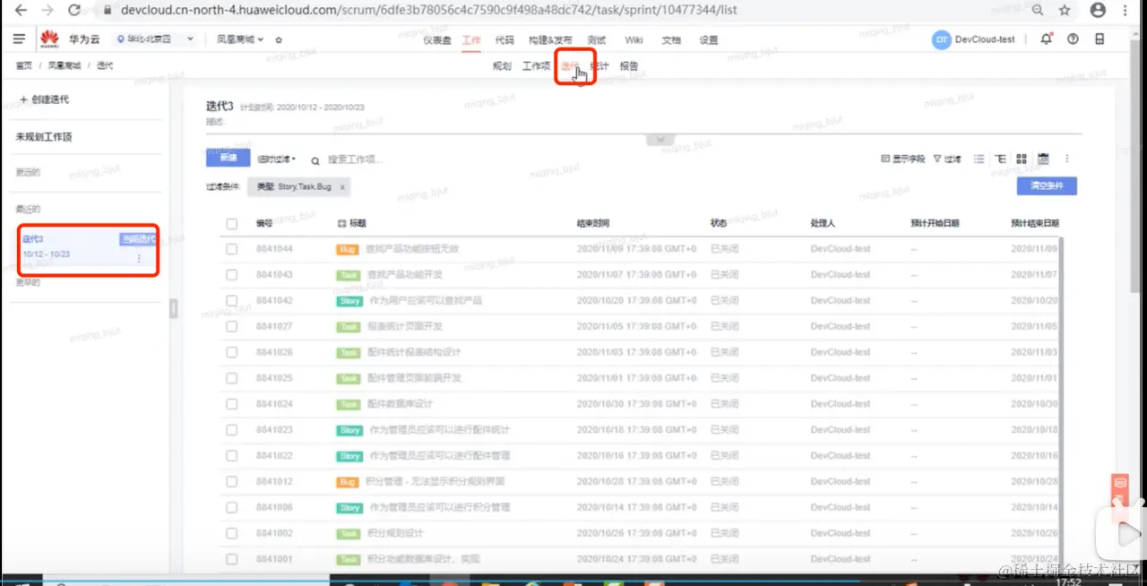Open the notification bell

pos(1047,39)
